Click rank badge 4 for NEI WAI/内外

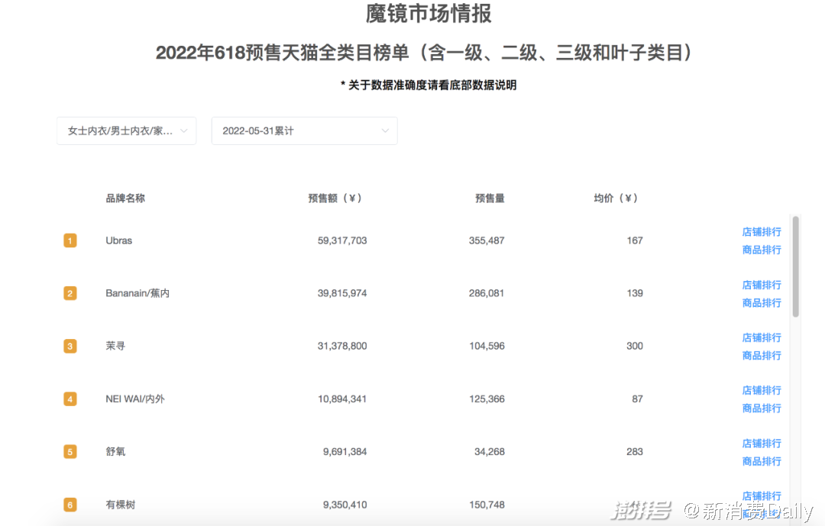pyautogui.click(x=70, y=399)
